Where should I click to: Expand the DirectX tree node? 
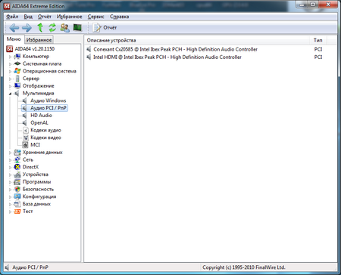tap(10, 168)
